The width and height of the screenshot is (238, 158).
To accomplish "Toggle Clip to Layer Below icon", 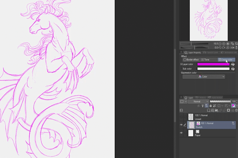I will click(199, 106).
